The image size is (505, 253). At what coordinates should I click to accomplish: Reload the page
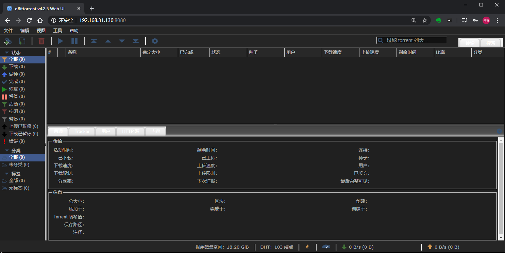pos(29,20)
